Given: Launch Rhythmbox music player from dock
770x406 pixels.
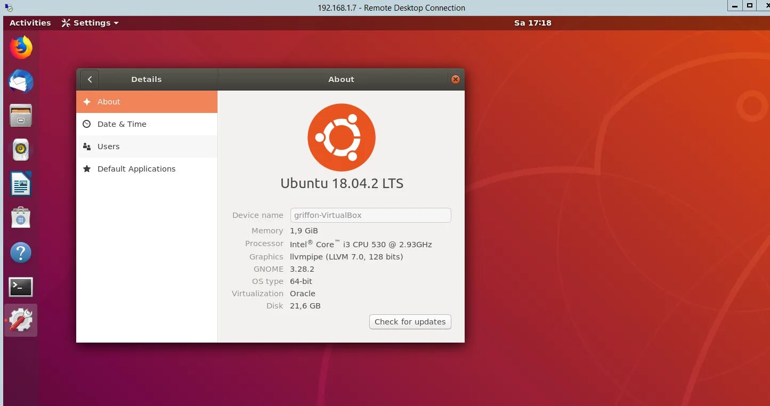Looking at the screenshot, I should [21, 150].
